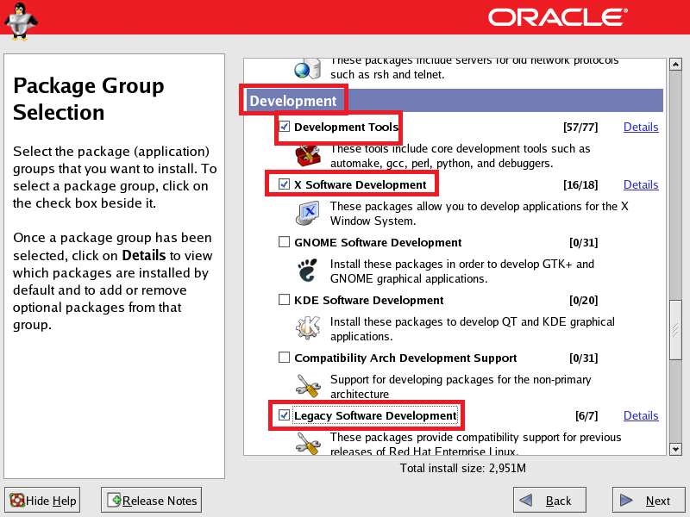Uncheck the Legacy Software Development checkbox
The image size is (690, 517).
[285, 415]
